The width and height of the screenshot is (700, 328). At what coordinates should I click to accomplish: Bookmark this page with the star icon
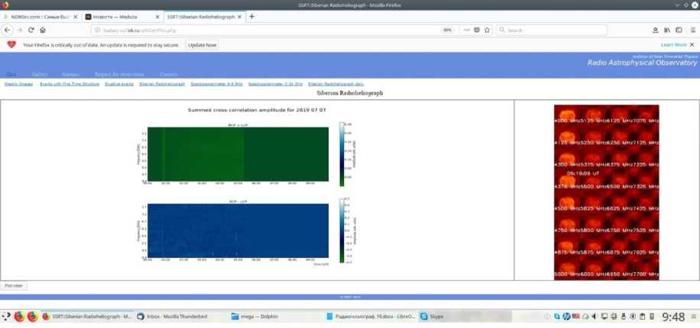(487, 30)
